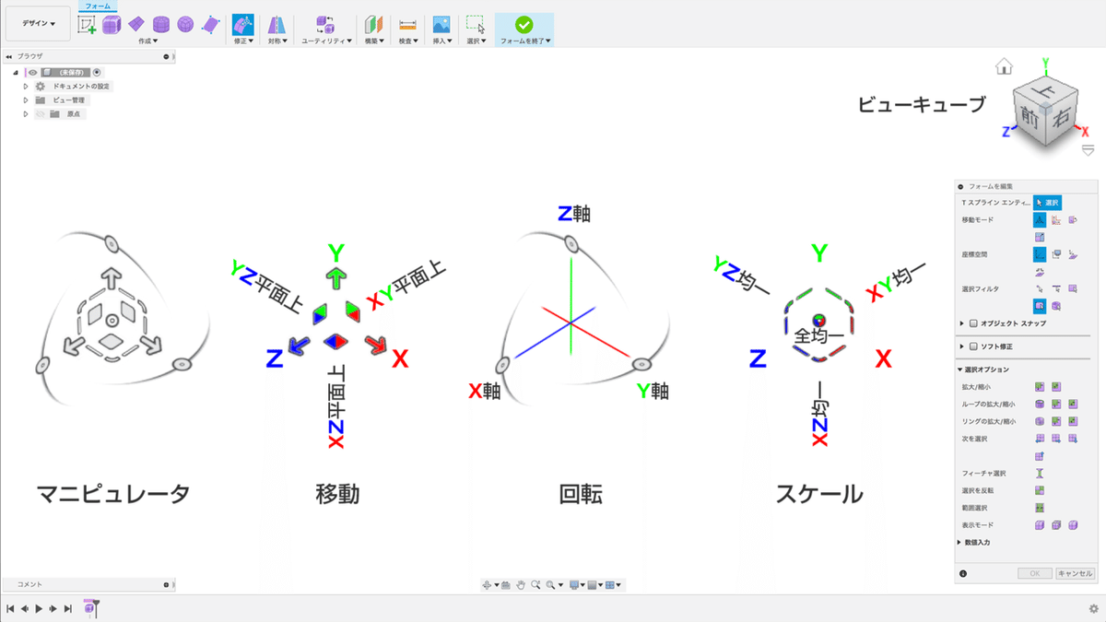Click the first Grow icon in 拡大/縮小 row
This screenshot has width=1106, height=622.
1040,387
